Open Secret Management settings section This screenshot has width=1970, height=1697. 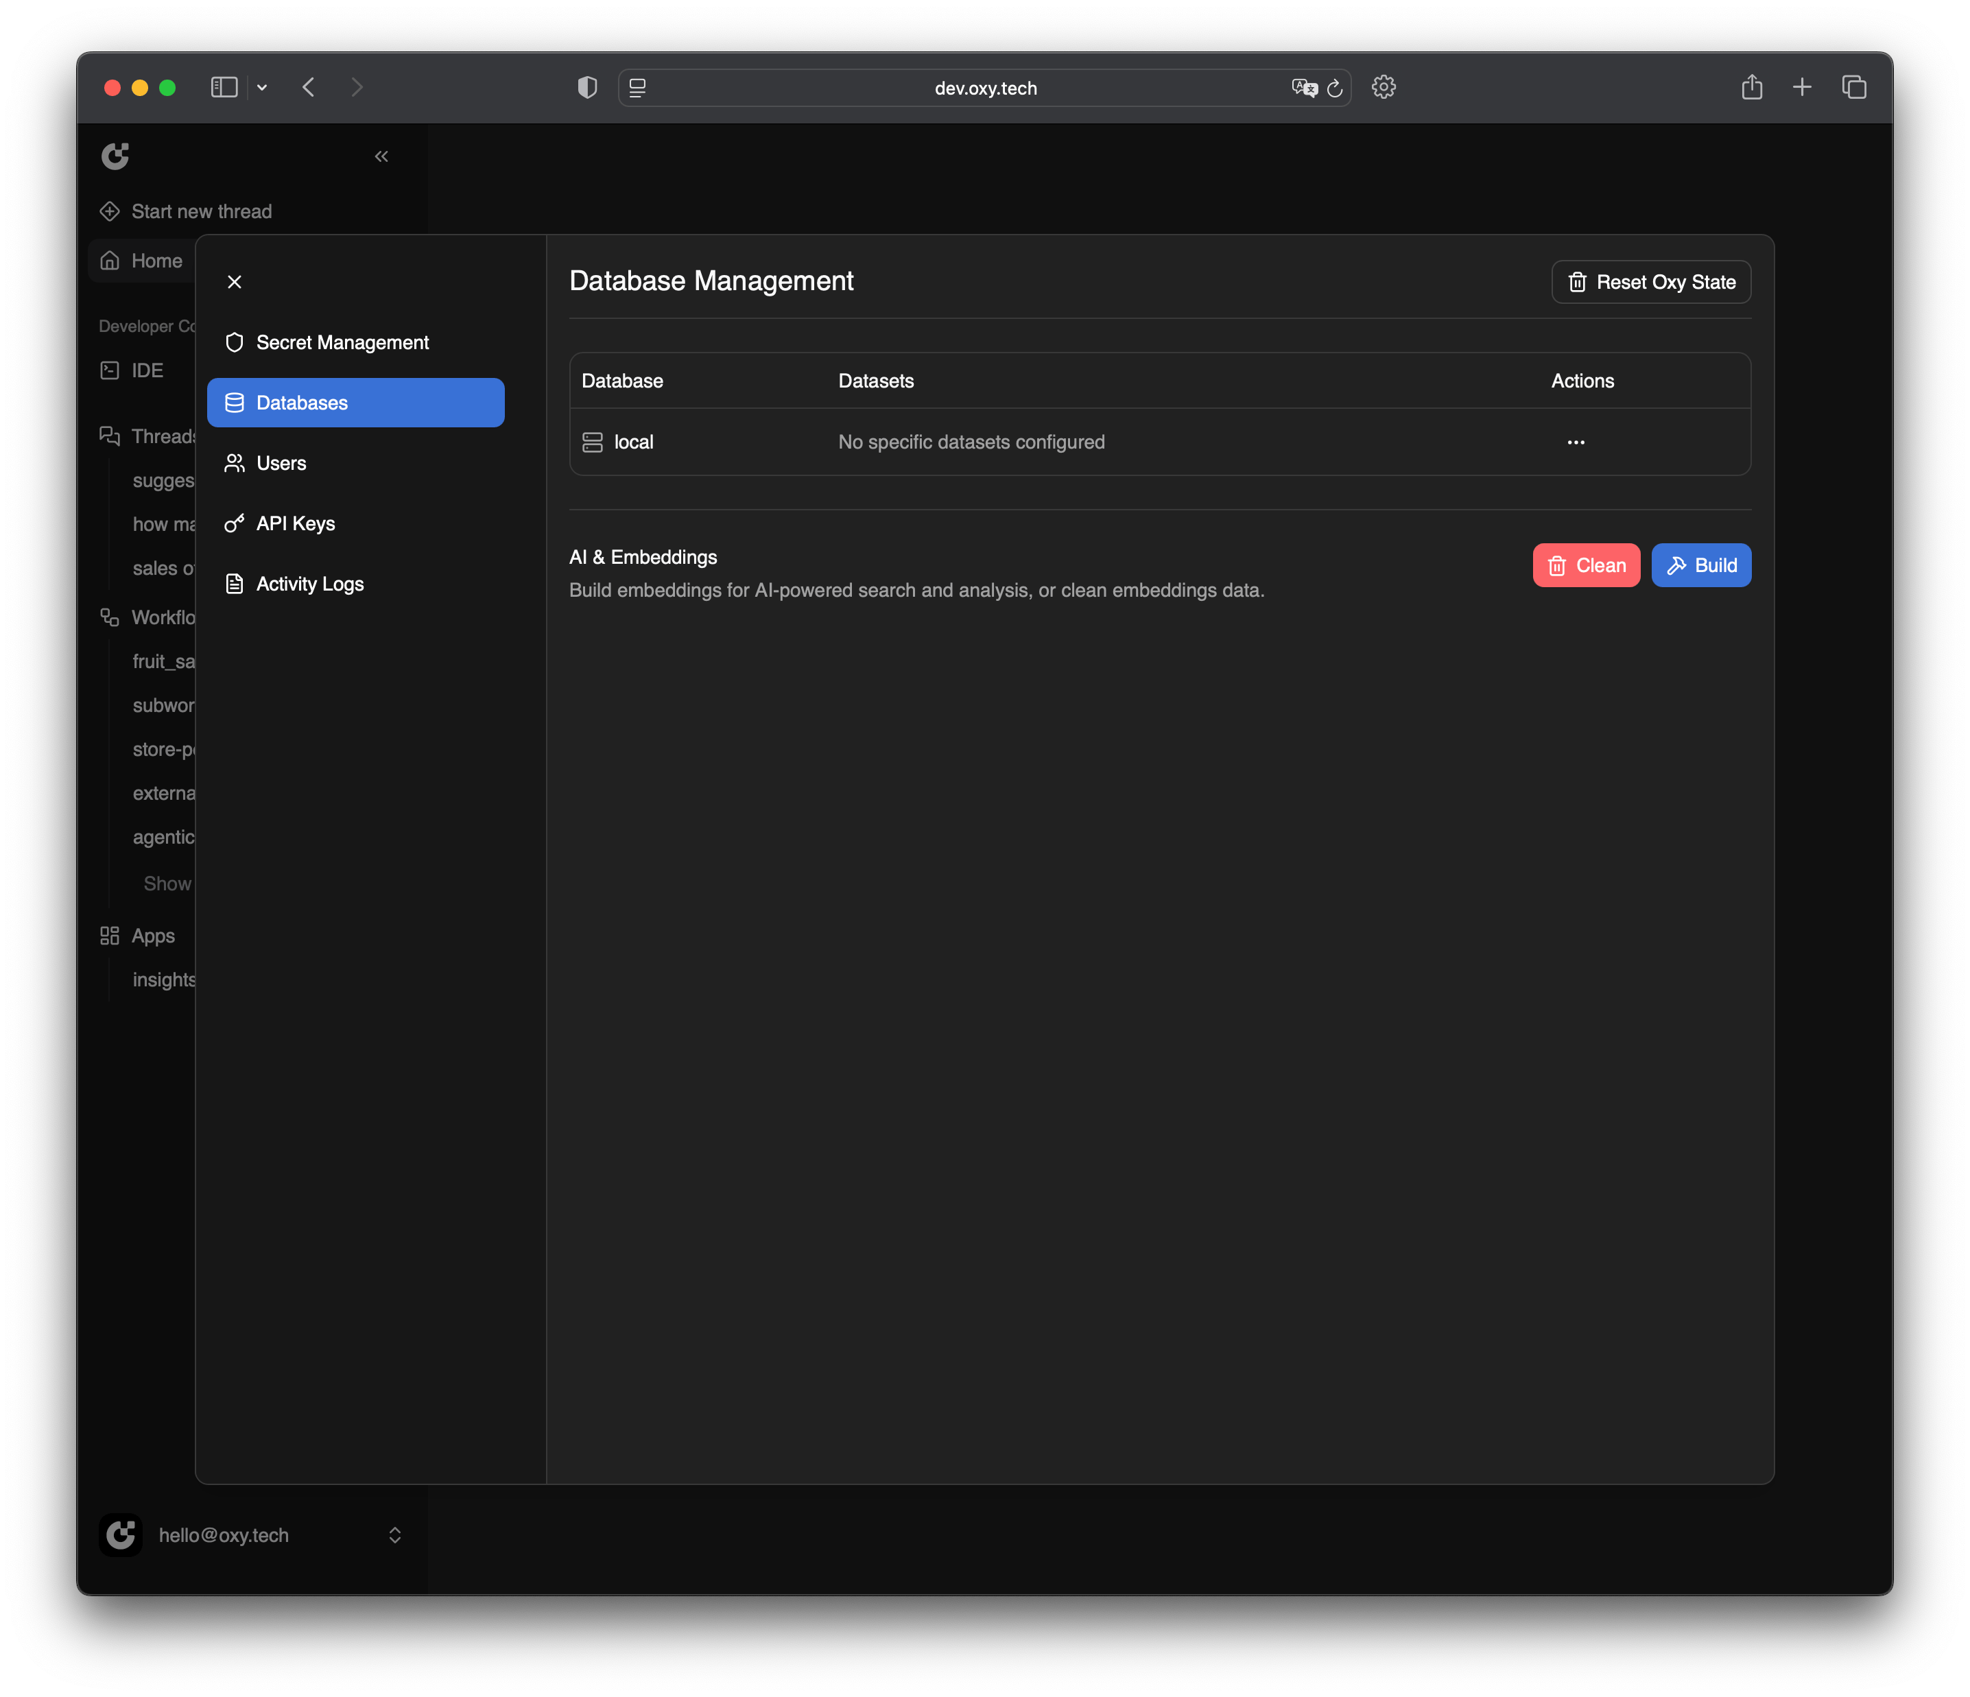342,342
